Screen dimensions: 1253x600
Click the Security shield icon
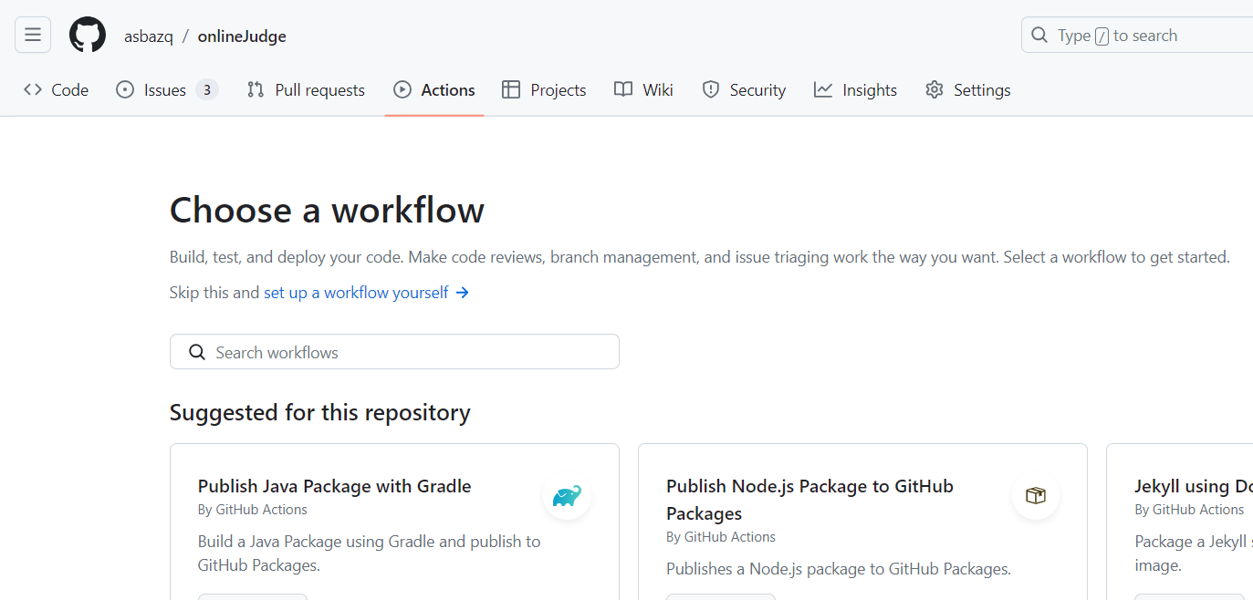tap(711, 89)
